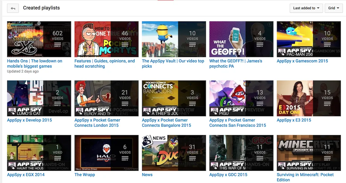Click playlist icon on Bangalore 3 videos overlay
The height and width of the screenshot is (183, 346).
pos(192,104)
